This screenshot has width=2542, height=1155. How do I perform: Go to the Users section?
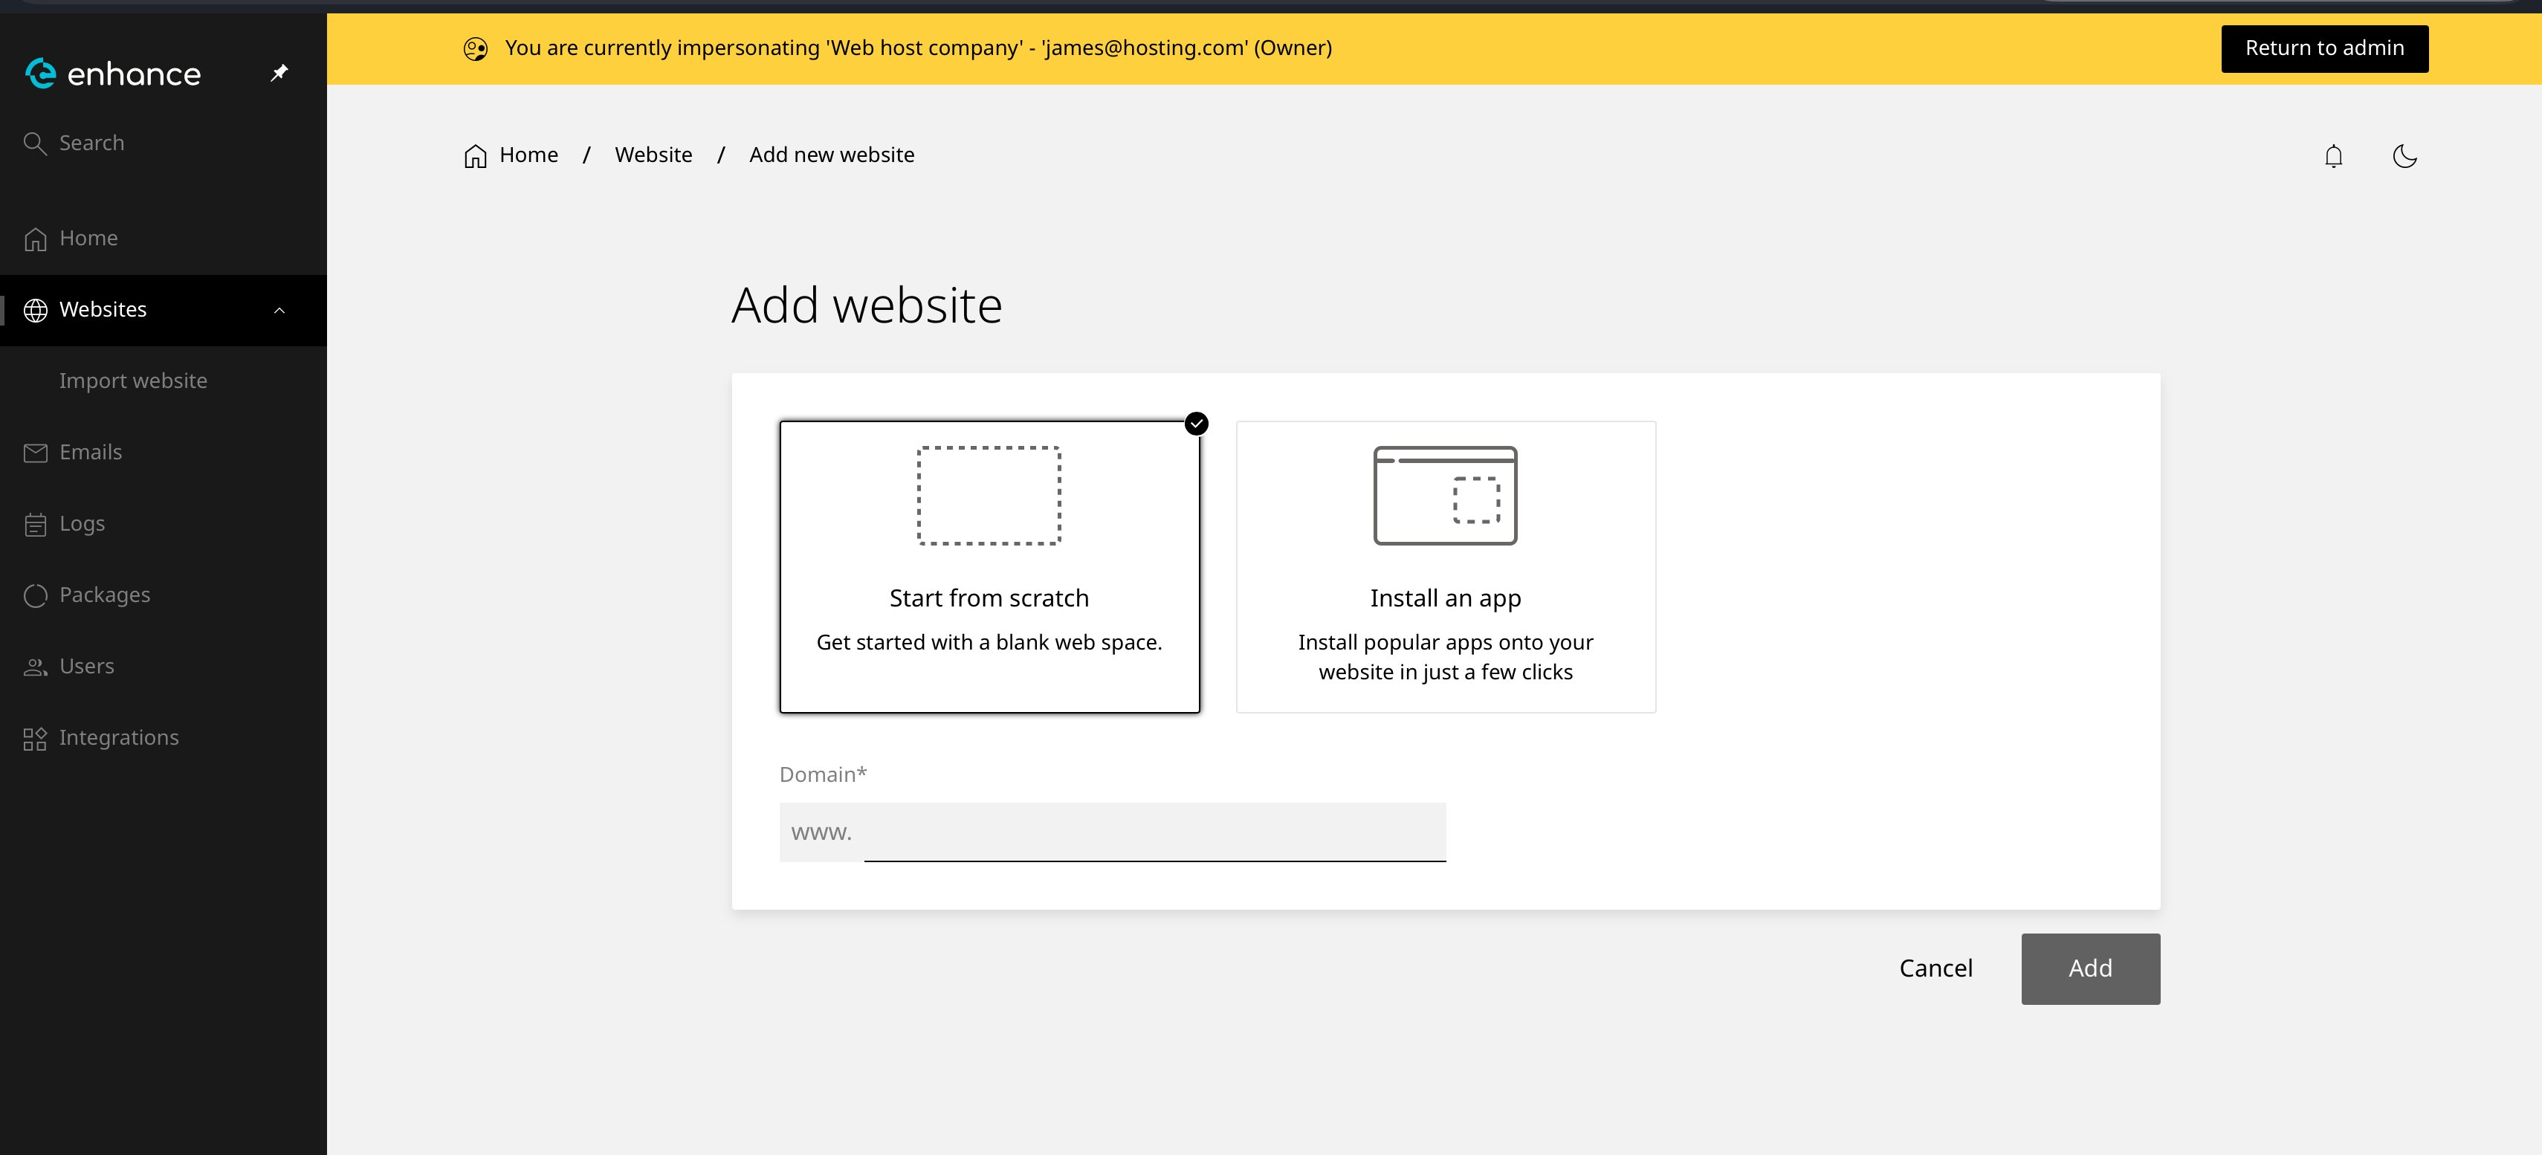(87, 667)
